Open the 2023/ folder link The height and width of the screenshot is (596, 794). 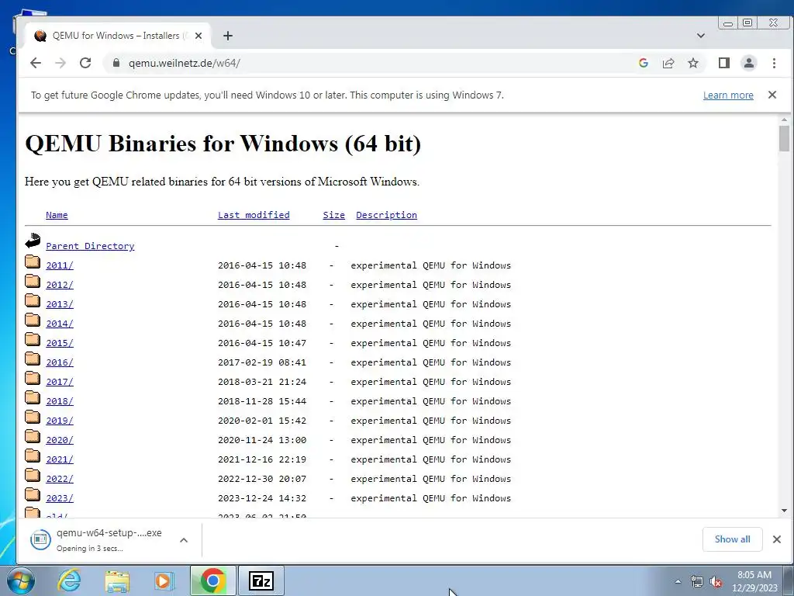tap(59, 498)
